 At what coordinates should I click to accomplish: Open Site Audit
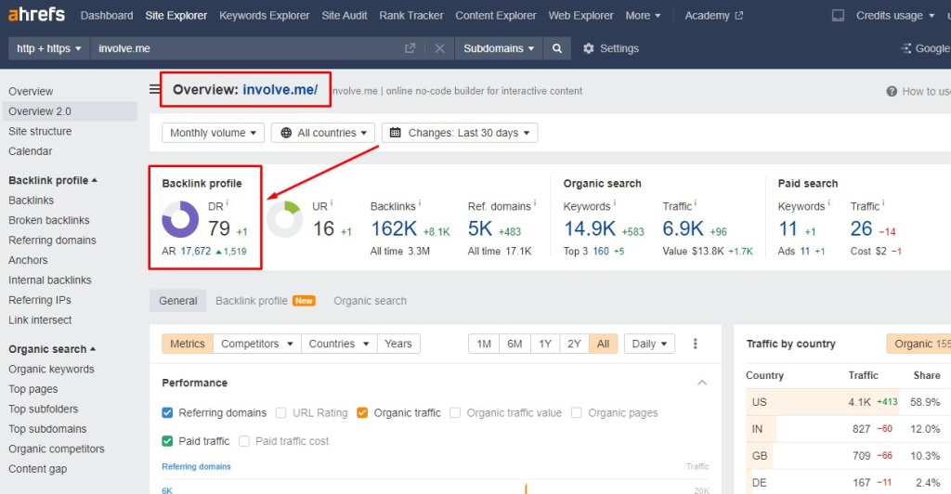(x=345, y=15)
